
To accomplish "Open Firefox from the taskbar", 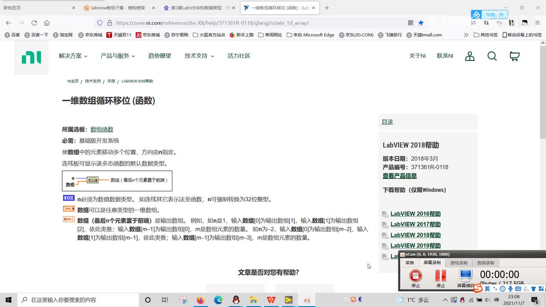I will tap(200, 300).
